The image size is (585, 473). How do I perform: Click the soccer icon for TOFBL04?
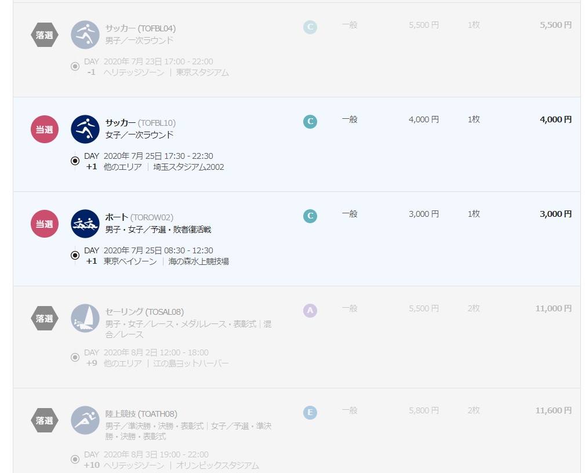85,35
